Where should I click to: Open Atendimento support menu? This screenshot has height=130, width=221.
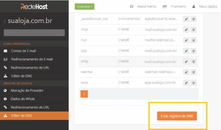(x=143, y=6)
